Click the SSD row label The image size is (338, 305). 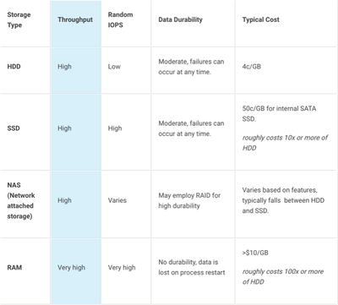(x=14, y=128)
